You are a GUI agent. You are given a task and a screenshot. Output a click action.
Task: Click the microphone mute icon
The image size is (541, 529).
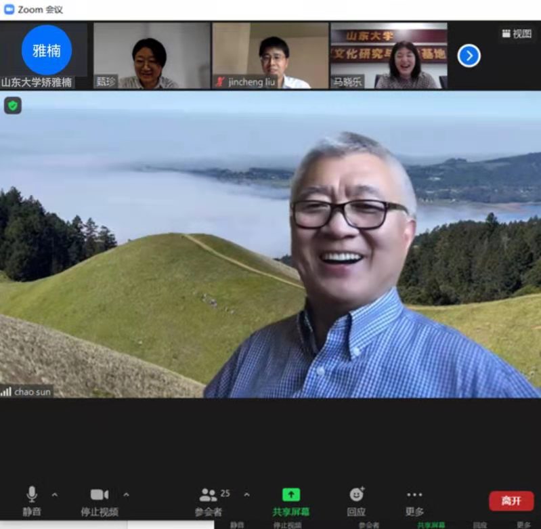coord(31,494)
